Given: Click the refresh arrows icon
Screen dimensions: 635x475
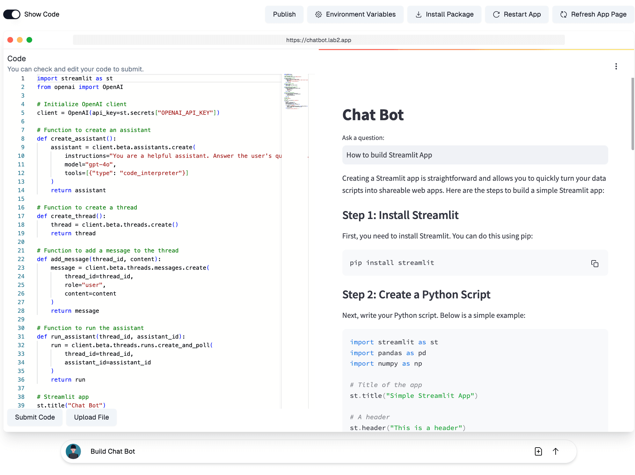Looking at the screenshot, I should (564, 14).
